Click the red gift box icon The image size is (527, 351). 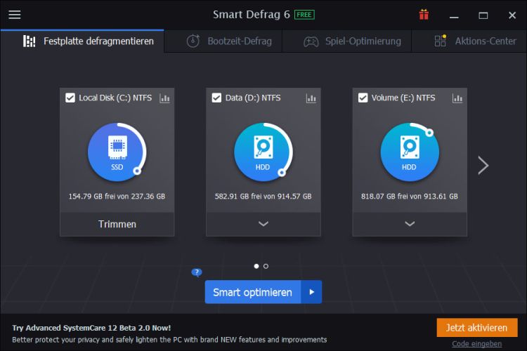424,15
